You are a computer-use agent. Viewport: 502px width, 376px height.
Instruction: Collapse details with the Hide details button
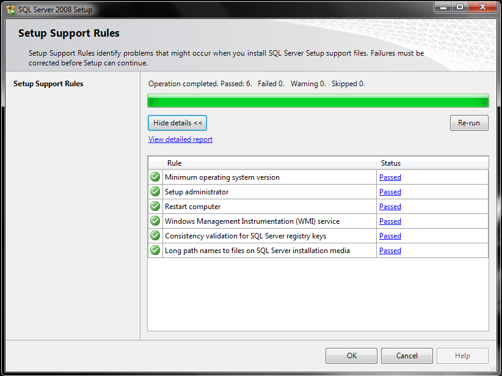point(177,123)
